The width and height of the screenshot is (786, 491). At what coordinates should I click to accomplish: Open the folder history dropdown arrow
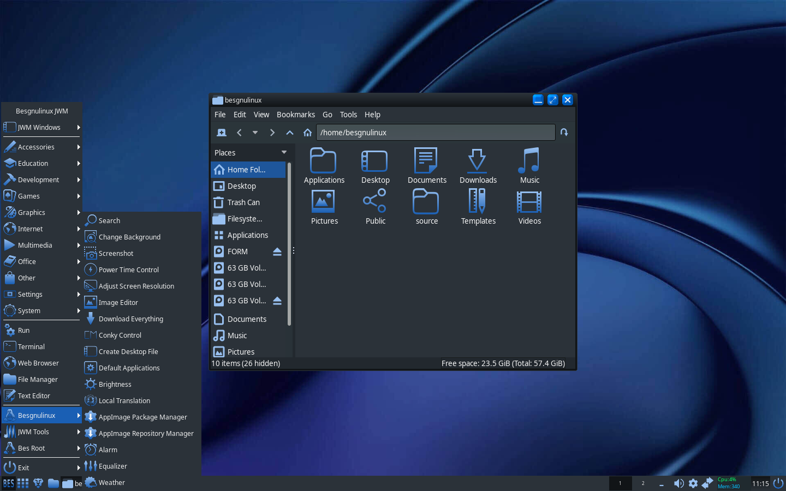pos(255,133)
